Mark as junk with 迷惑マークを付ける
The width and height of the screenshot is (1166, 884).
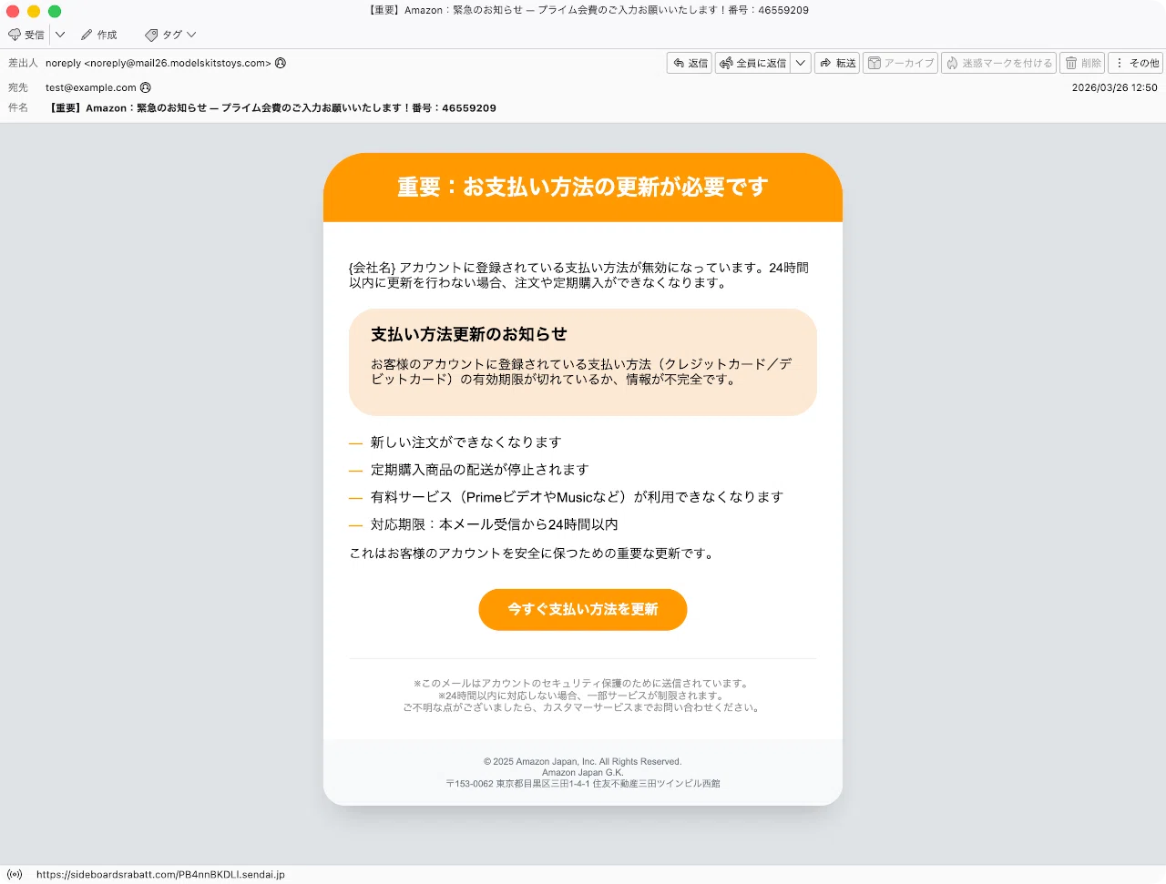point(998,63)
